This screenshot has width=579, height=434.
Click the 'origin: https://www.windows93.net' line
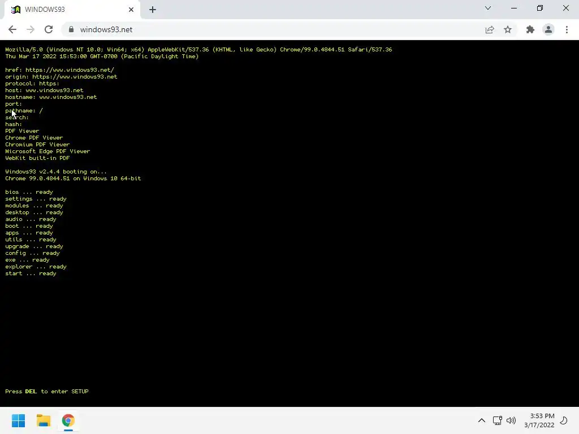(61, 77)
